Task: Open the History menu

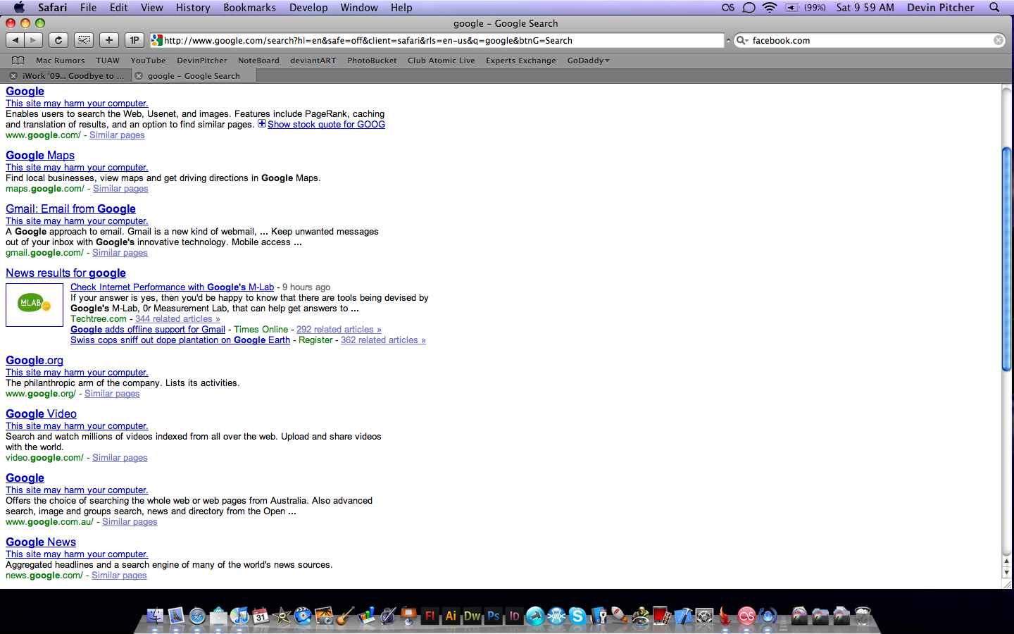Action: click(x=193, y=7)
